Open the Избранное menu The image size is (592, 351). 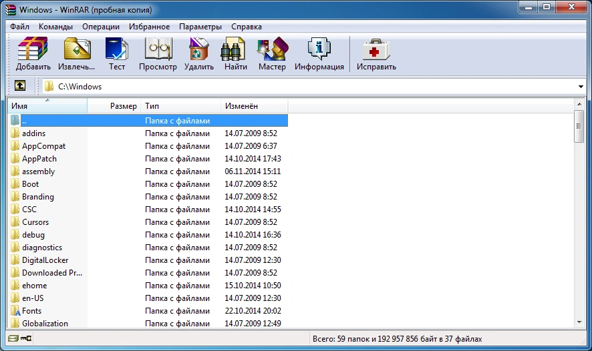pos(149,27)
